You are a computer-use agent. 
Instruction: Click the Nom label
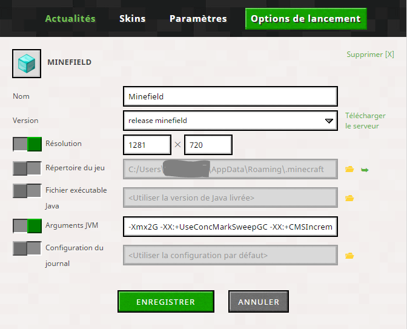(x=21, y=96)
